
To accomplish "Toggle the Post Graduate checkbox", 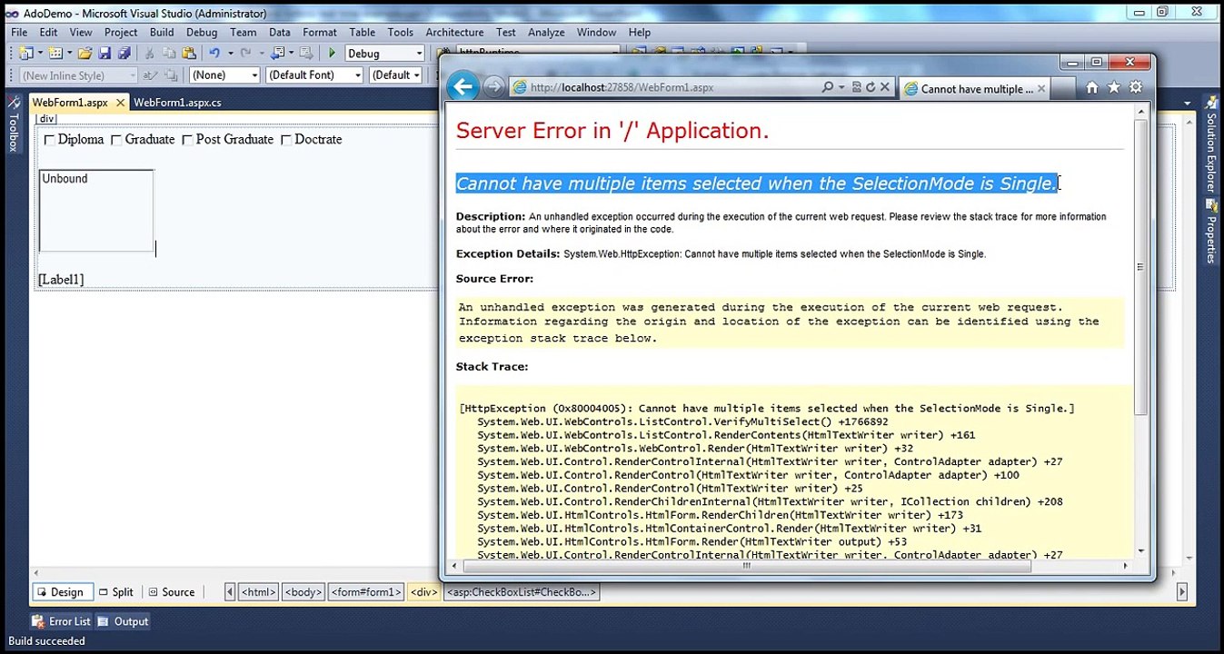I will pyautogui.click(x=187, y=140).
